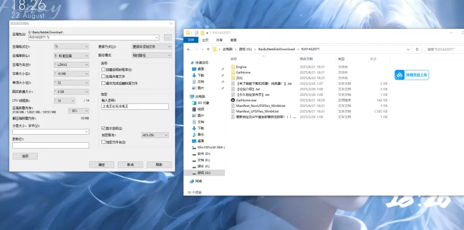The image size is (464, 230).
Task: Select the Manifest_NonUFSFiles_Win64.txt file icon
Action: pyautogui.click(x=233, y=106)
